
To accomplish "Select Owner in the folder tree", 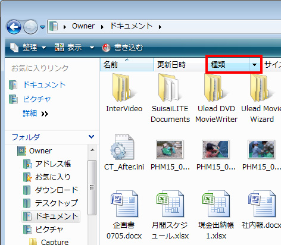I will [x=40, y=151].
